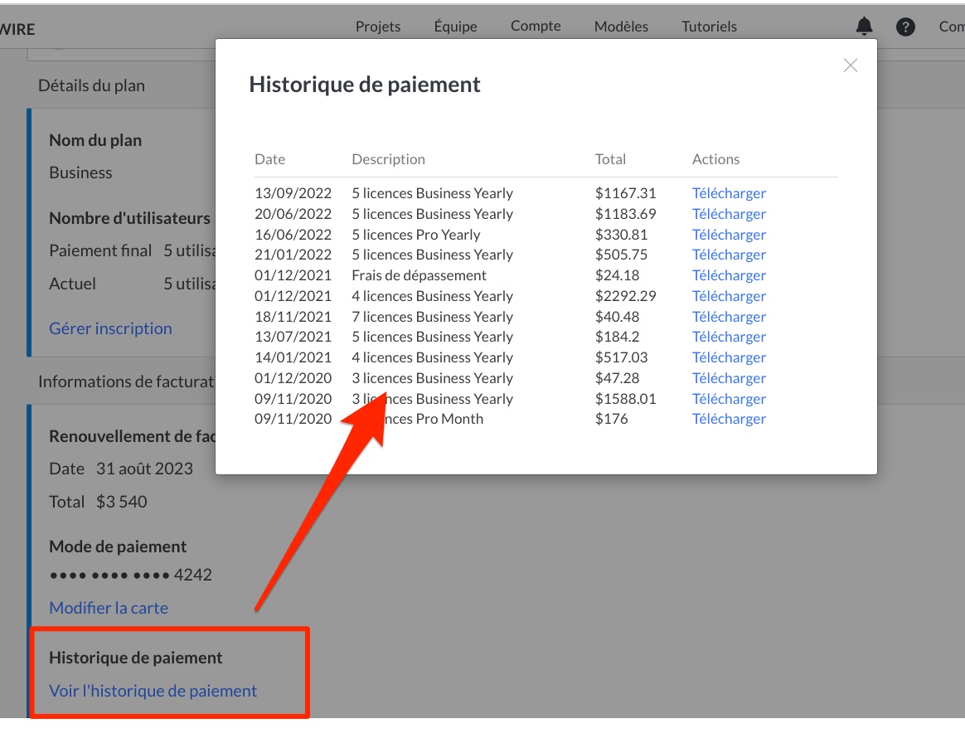Open the help question mark icon
Screen dimensions: 965x753
pos(905,27)
